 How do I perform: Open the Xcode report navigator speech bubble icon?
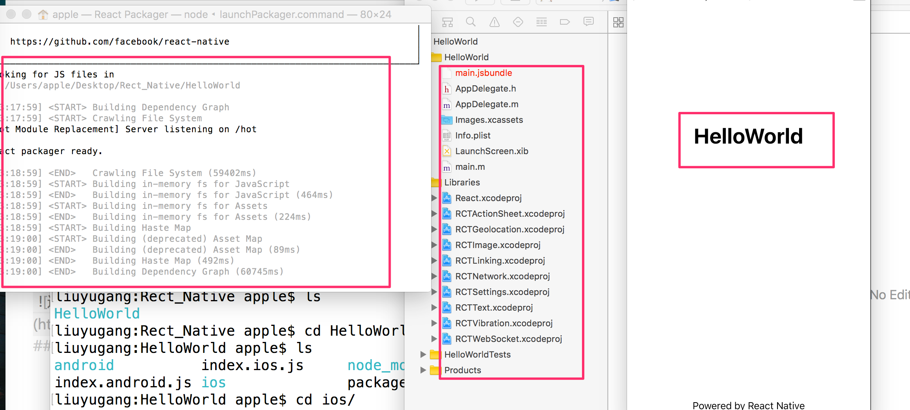coord(589,22)
